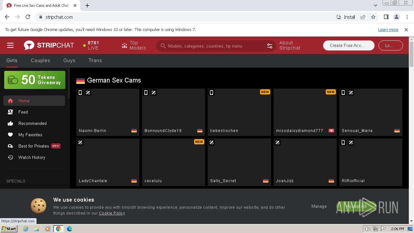
Task: Switch to the Couples tab
Action: pyautogui.click(x=40, y=61)
